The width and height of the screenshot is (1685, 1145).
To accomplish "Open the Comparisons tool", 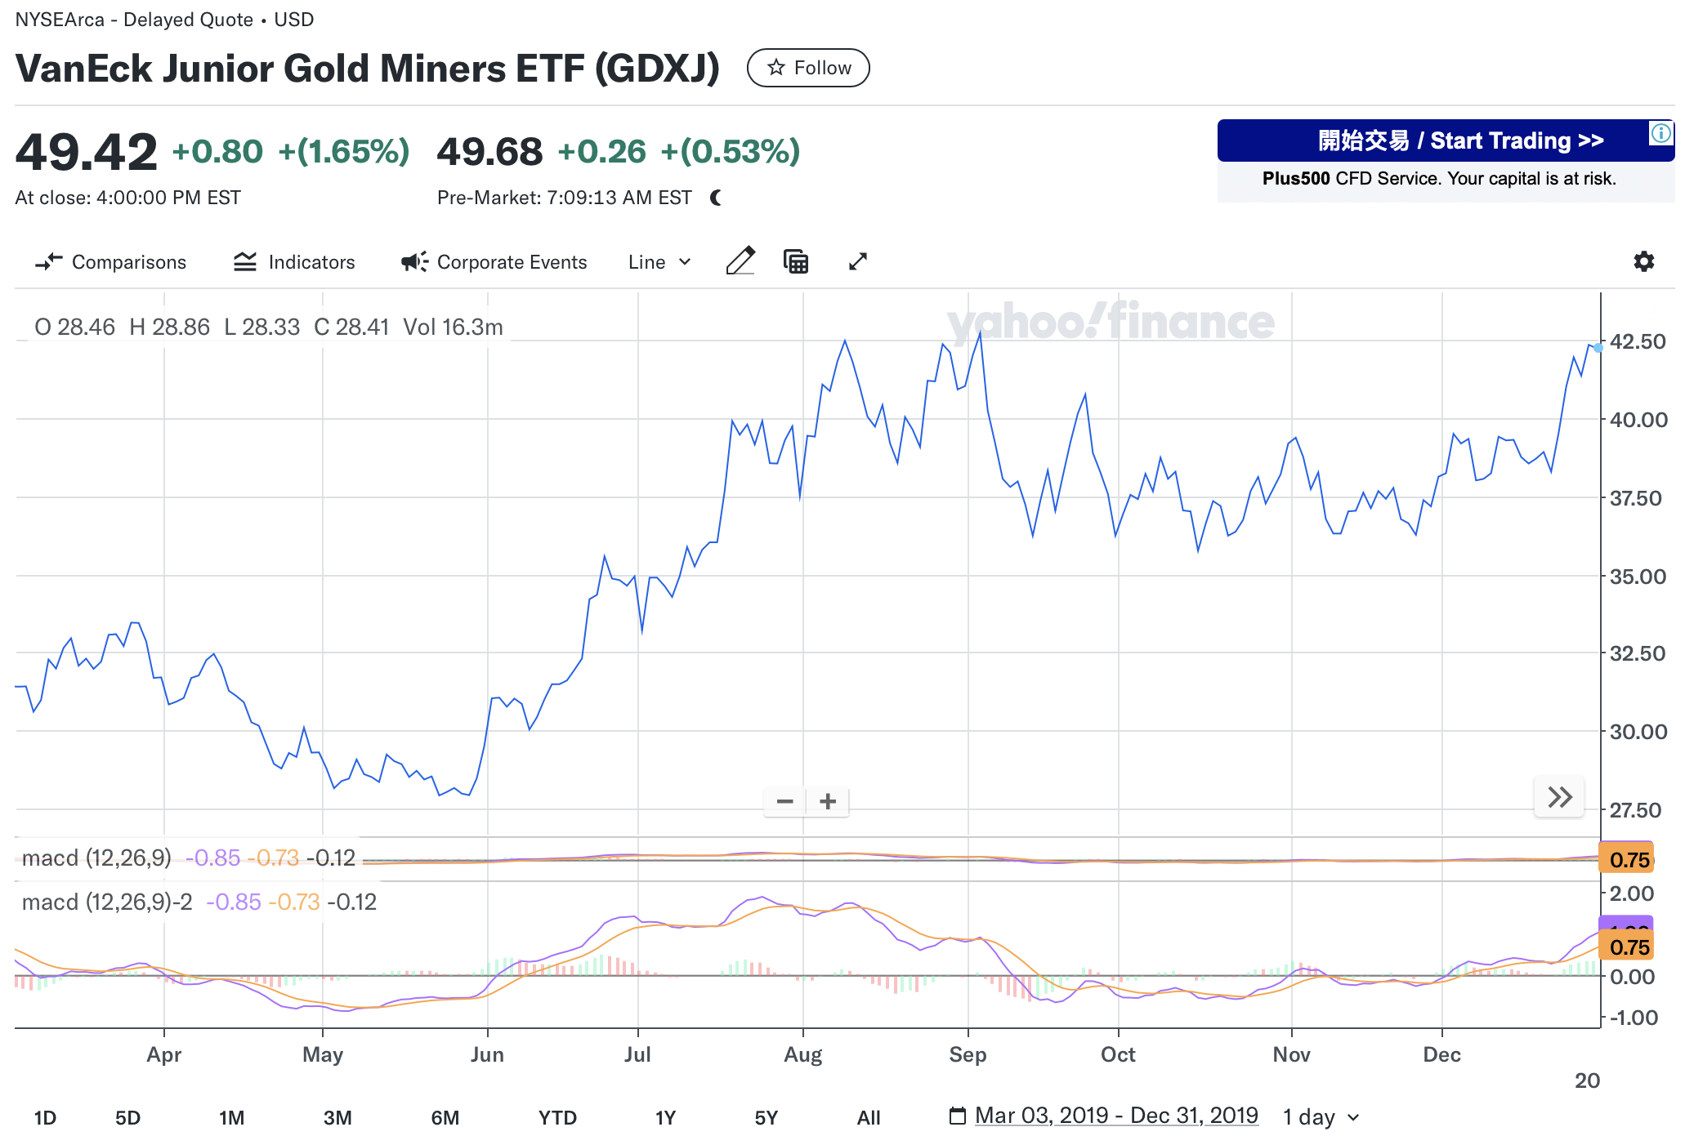I will pyautogui.click(x=111, y=262).
